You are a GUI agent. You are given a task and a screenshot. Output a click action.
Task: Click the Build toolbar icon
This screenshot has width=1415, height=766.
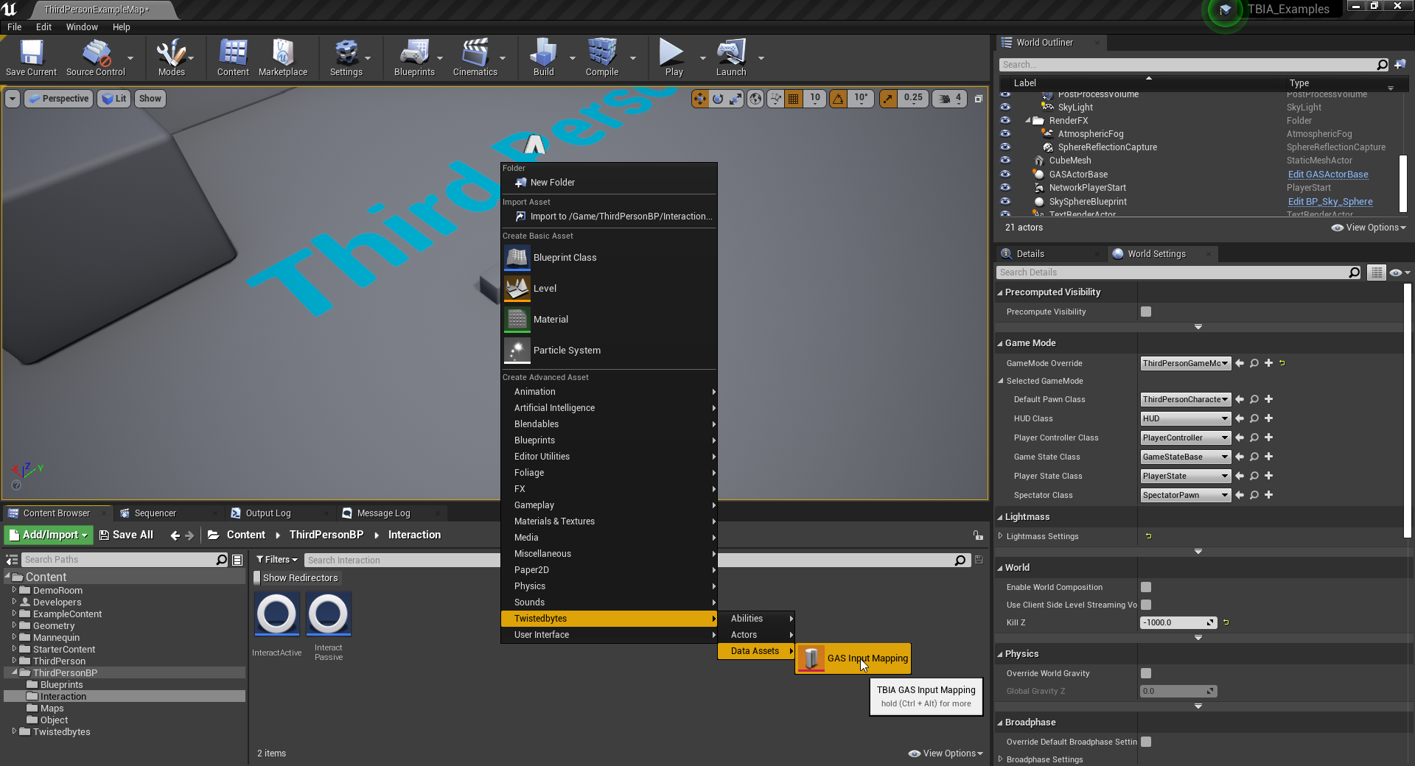tap(543, 57)
